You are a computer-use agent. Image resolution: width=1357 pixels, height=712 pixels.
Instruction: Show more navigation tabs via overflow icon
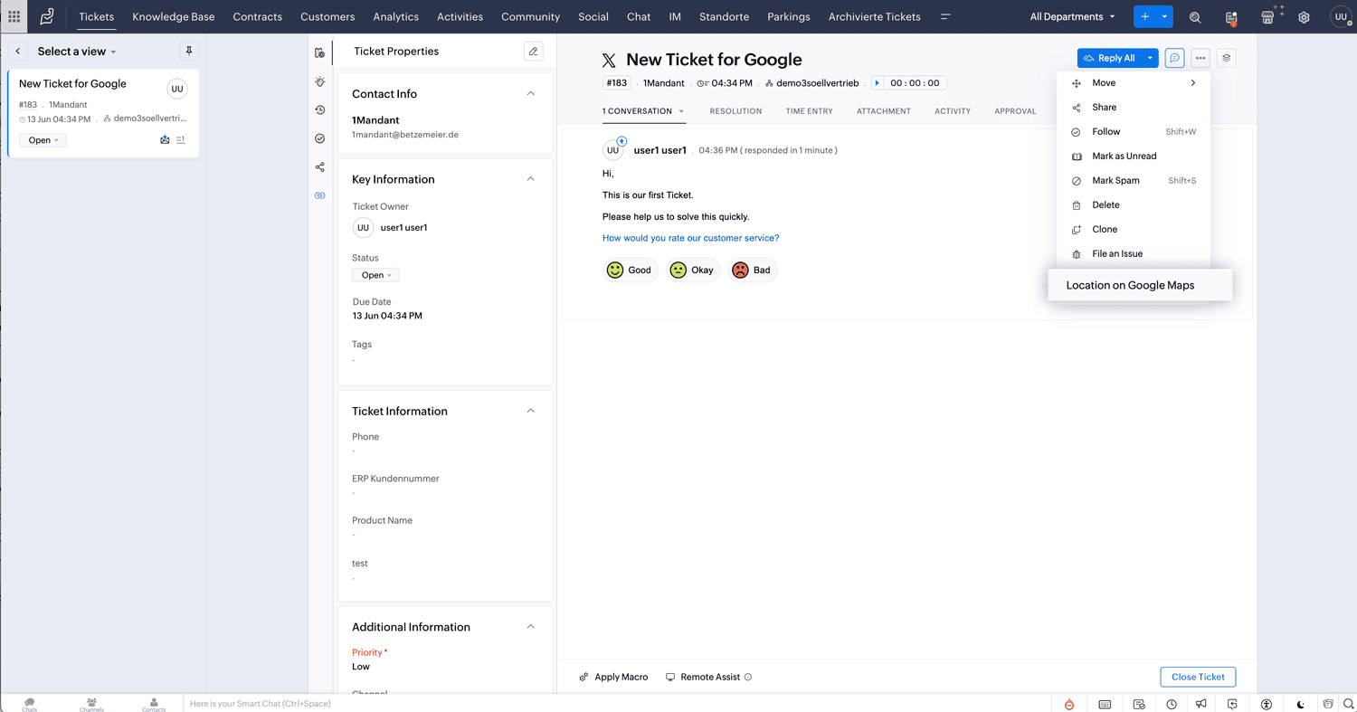pos(945,16)
